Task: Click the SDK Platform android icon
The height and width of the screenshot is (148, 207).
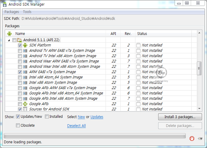Action: (25, 45)
